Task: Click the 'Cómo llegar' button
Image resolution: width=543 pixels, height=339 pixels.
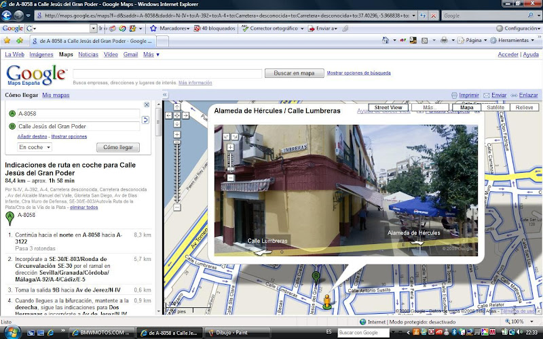Action: pyautogui.click(x=118, y=147)
